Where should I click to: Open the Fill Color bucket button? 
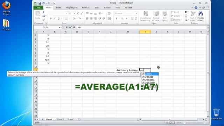[x=74, y=19]
